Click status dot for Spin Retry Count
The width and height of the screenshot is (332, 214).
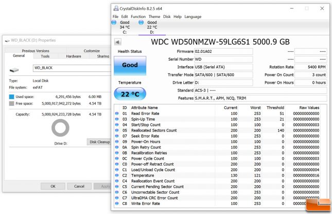pyautogui.click(x=117, y=147)
